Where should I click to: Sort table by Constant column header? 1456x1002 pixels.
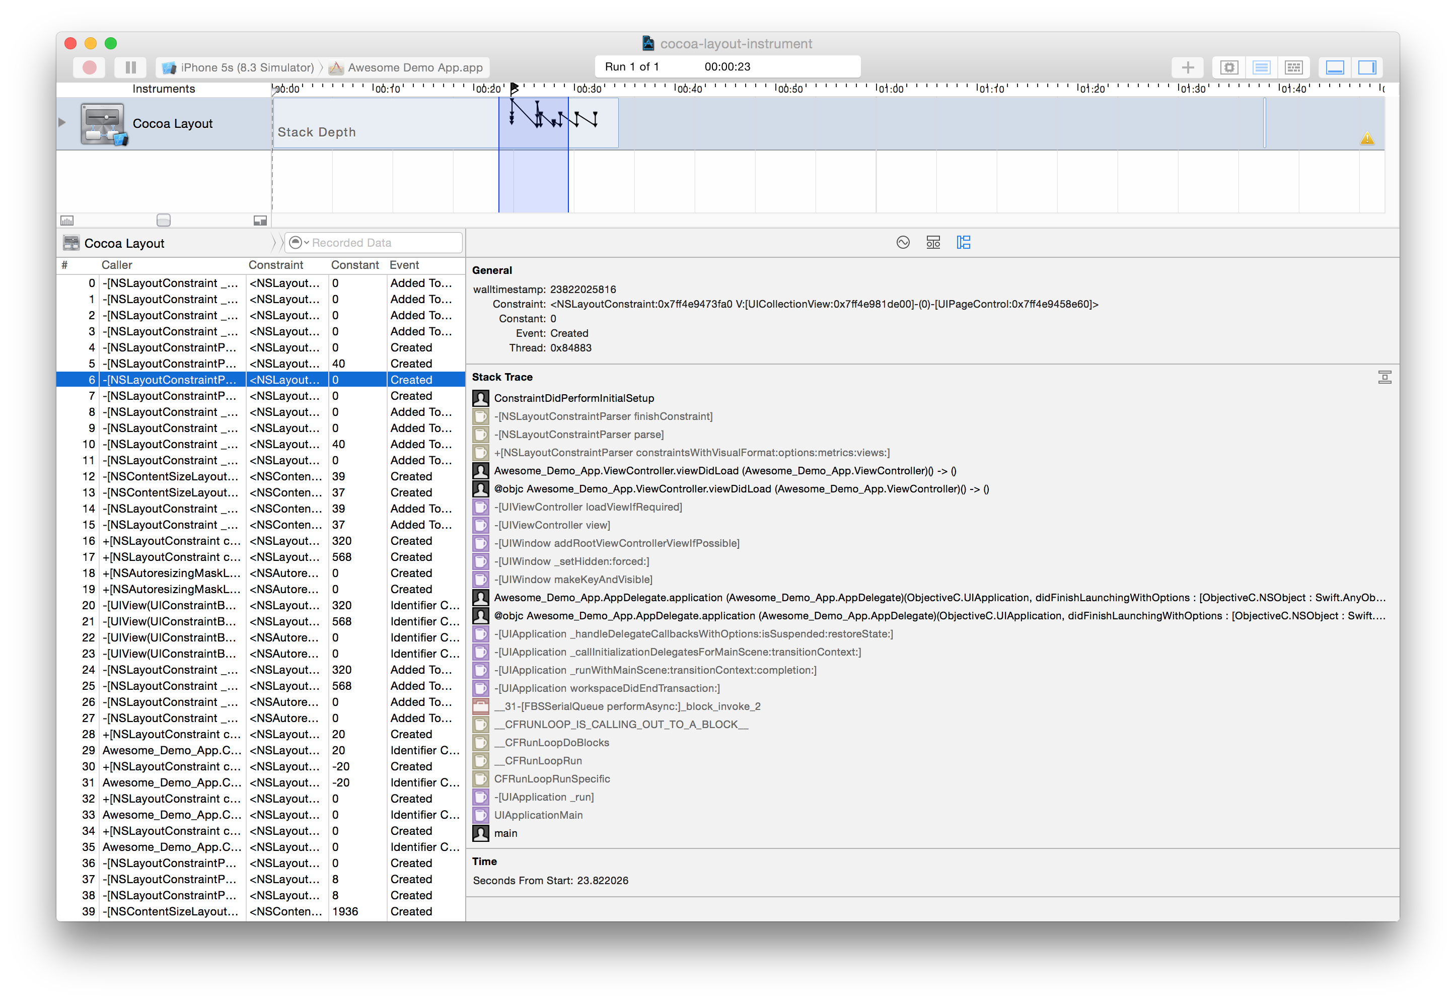tap(356, 265)
